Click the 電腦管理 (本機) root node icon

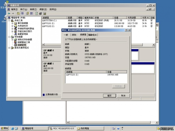click(x=9, y=18)
